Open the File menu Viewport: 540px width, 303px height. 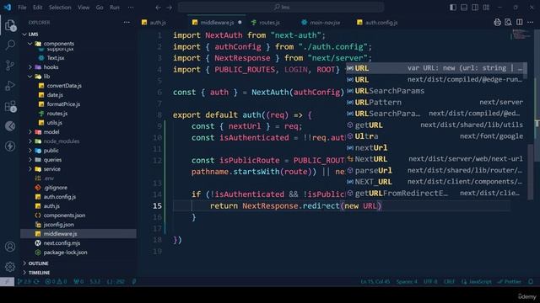click(22, 8)
